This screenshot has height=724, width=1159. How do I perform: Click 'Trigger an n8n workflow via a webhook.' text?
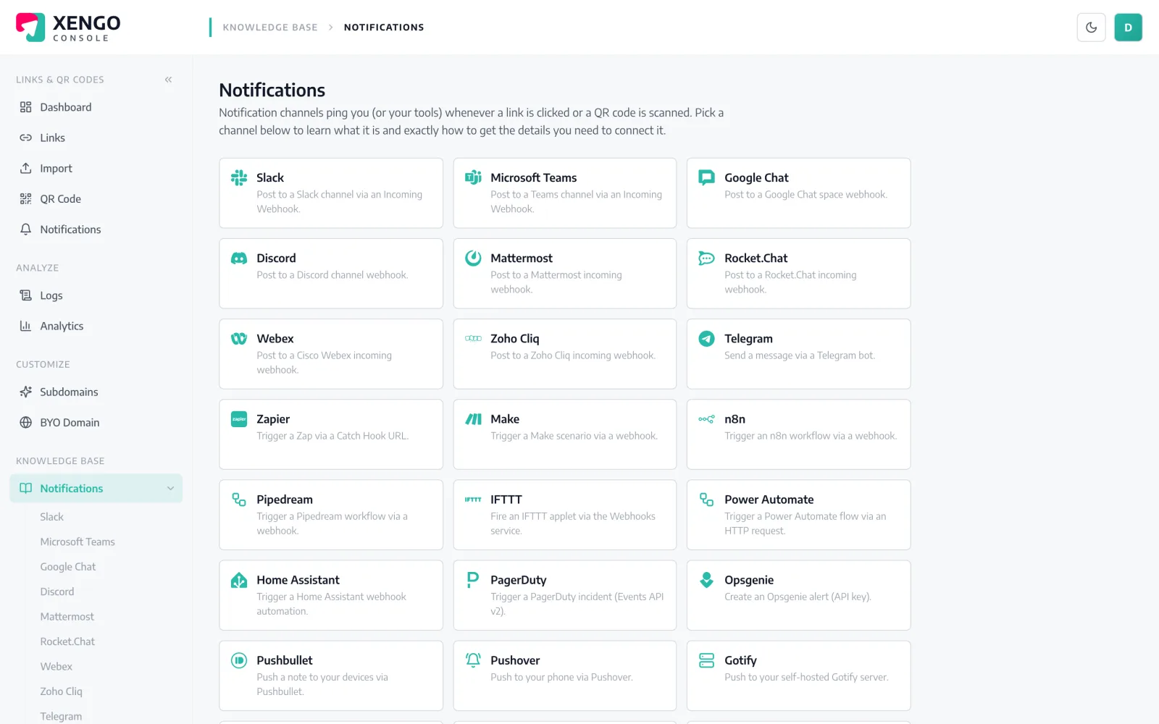pos(811,436)
